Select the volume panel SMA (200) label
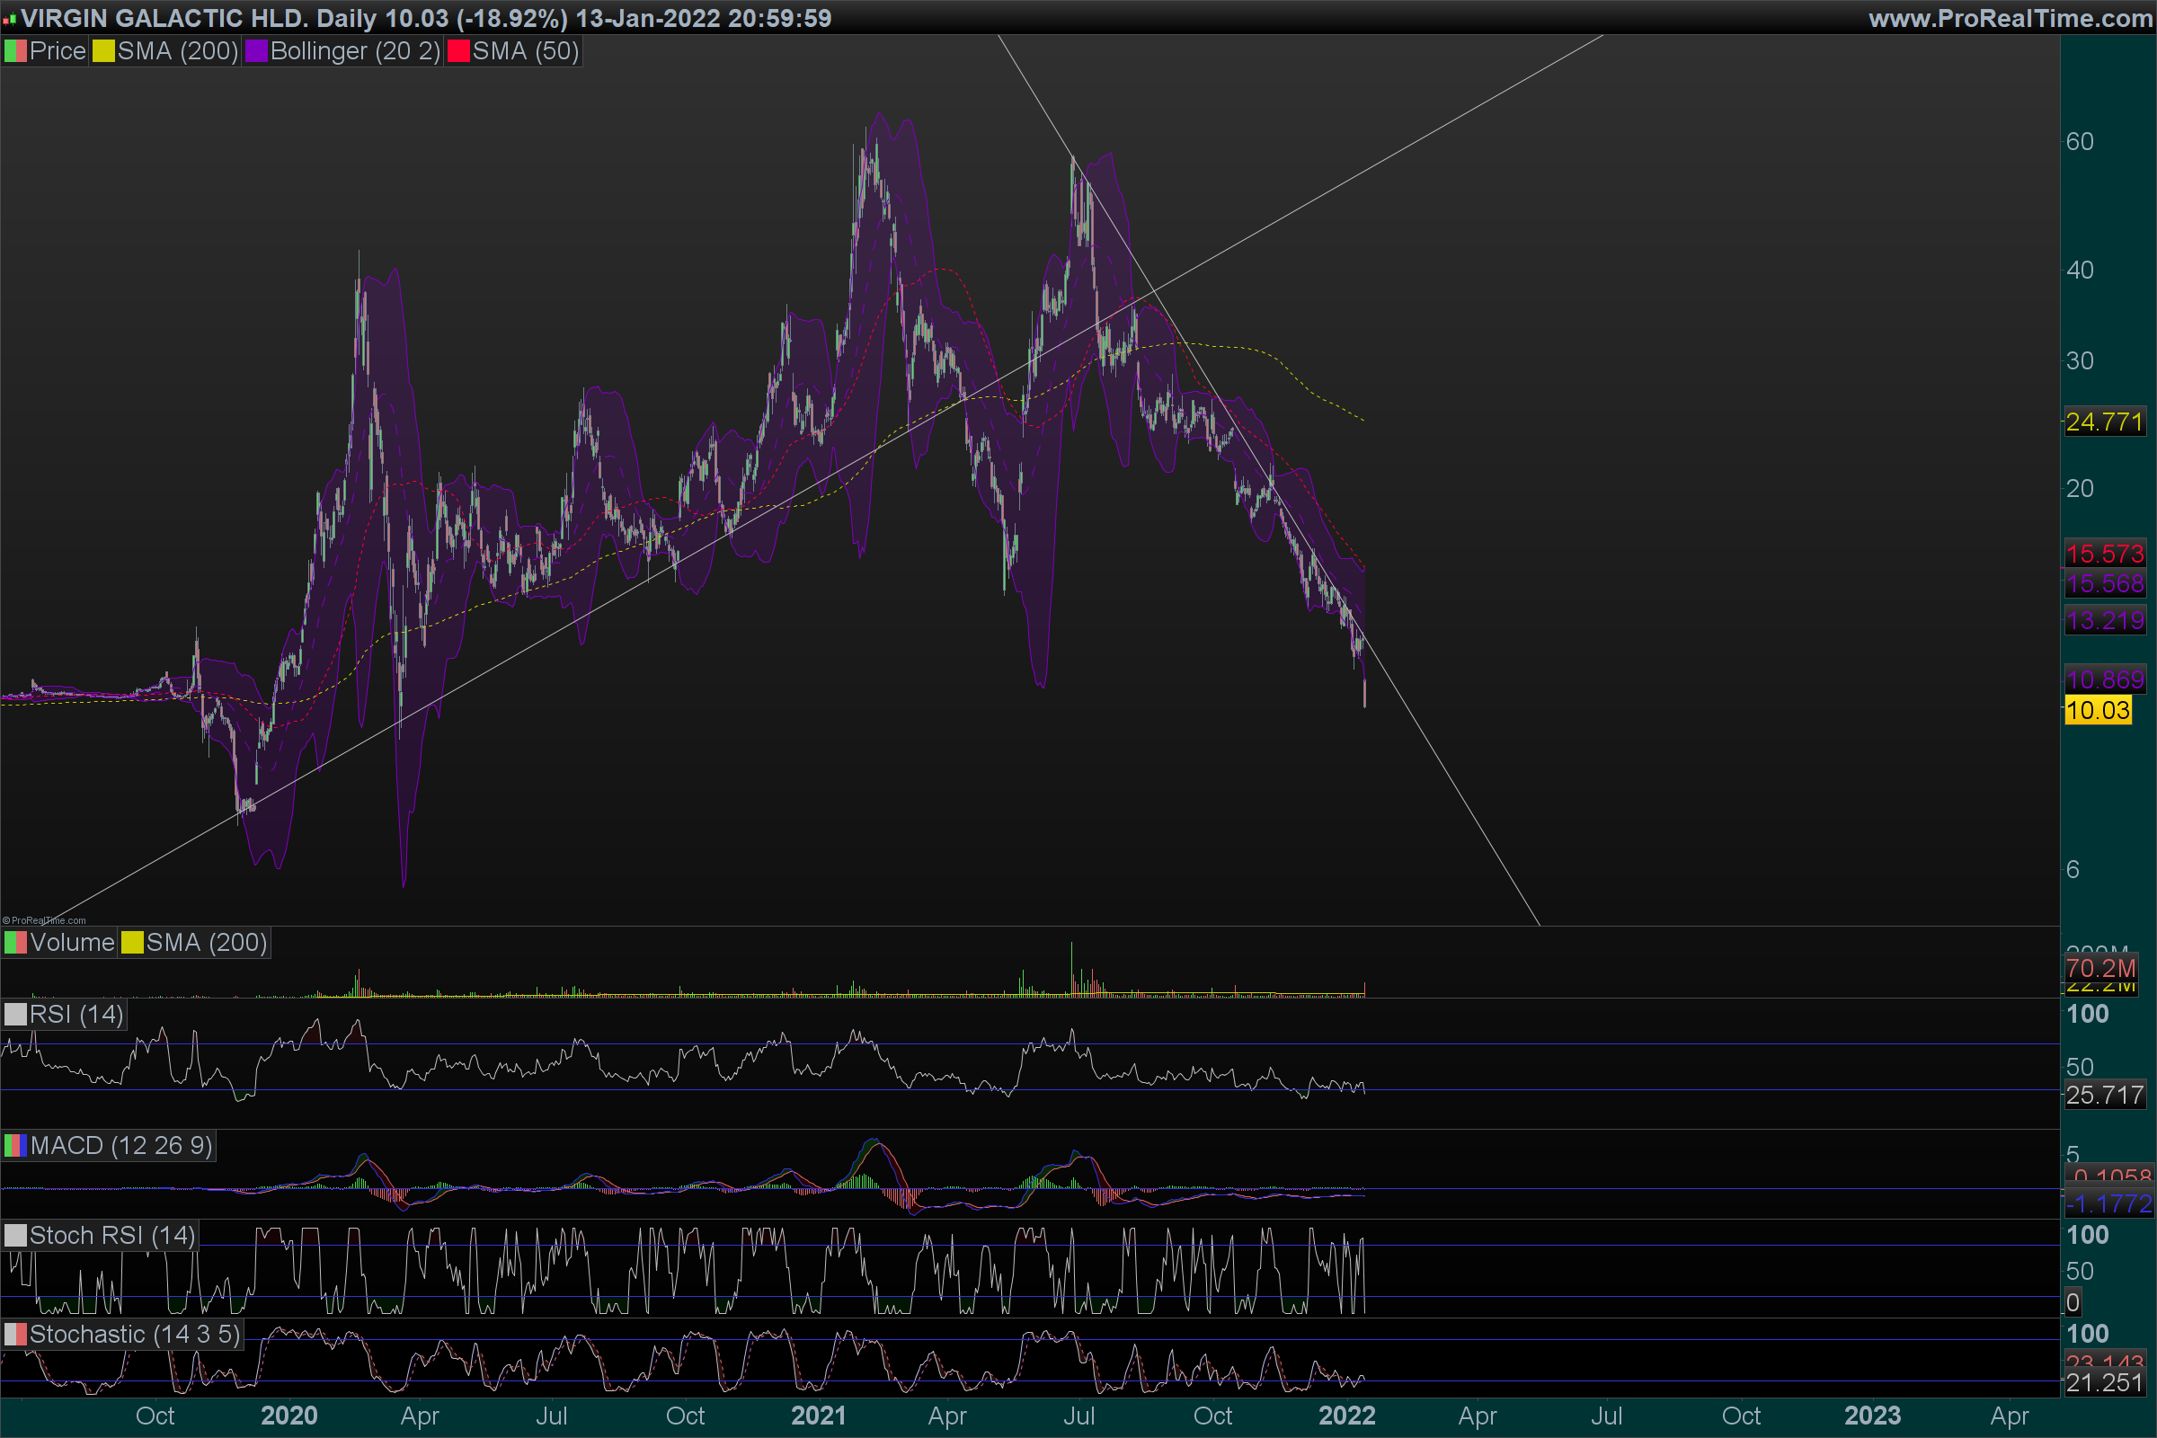Screen dimensions: 2157x1438 (207, 943)
